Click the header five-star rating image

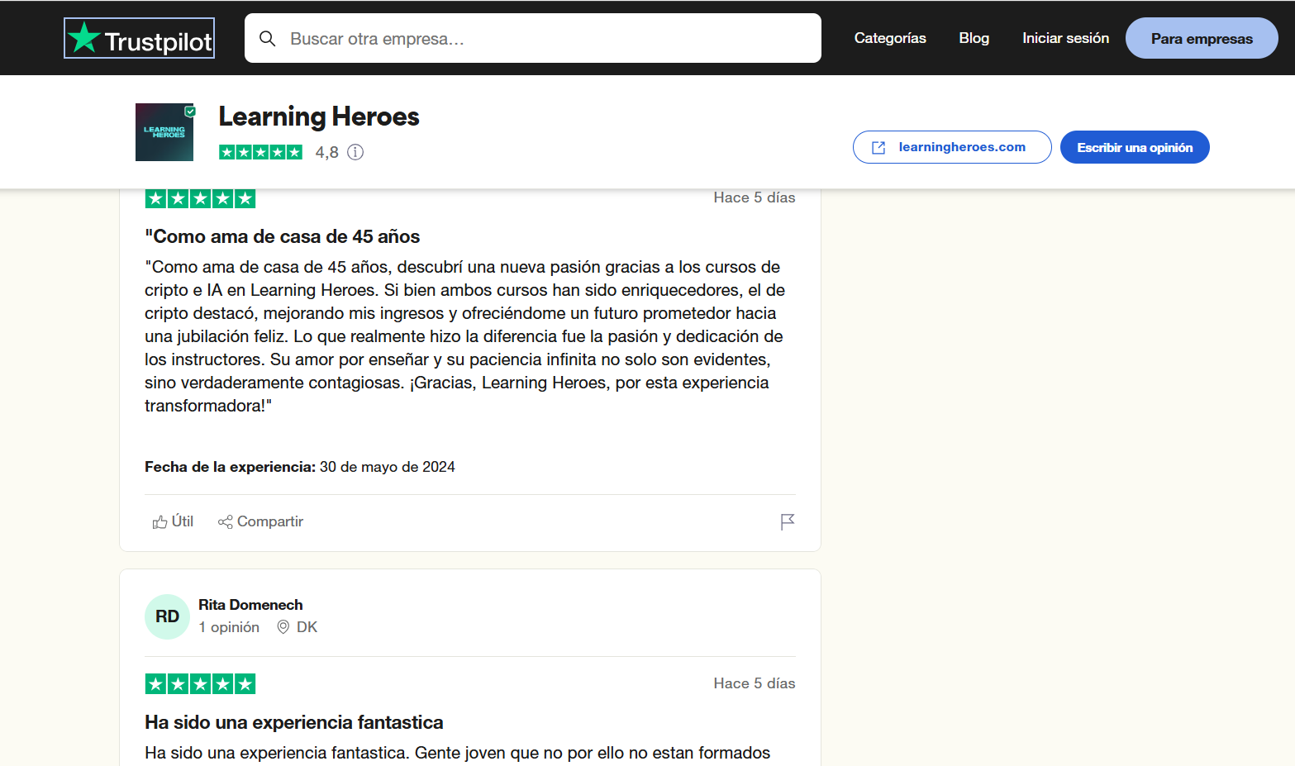pyautogui.click(x=260, y=152)
